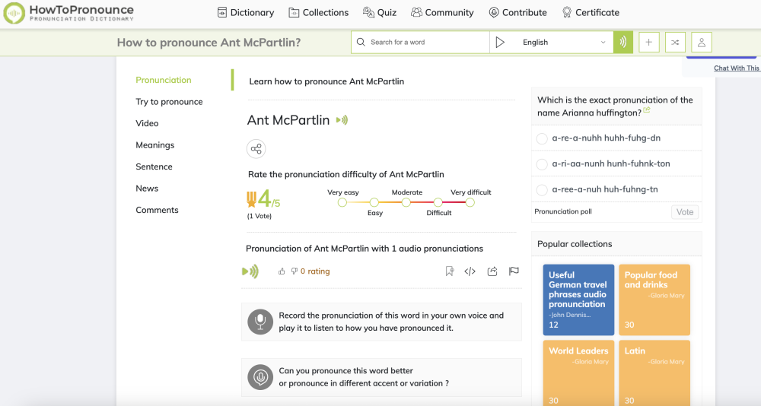Click the plus add word icon
Image resolution: width=761 pixels, height=406 pixels.
(649, 43)
